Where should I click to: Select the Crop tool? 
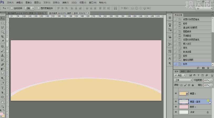(x=3, y=37)
